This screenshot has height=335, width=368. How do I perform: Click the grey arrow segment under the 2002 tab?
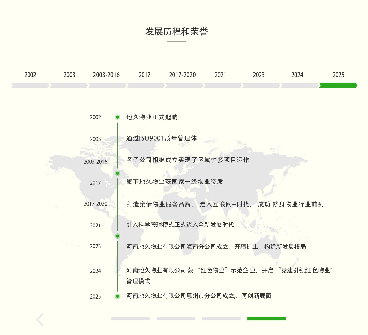[30, 85]
